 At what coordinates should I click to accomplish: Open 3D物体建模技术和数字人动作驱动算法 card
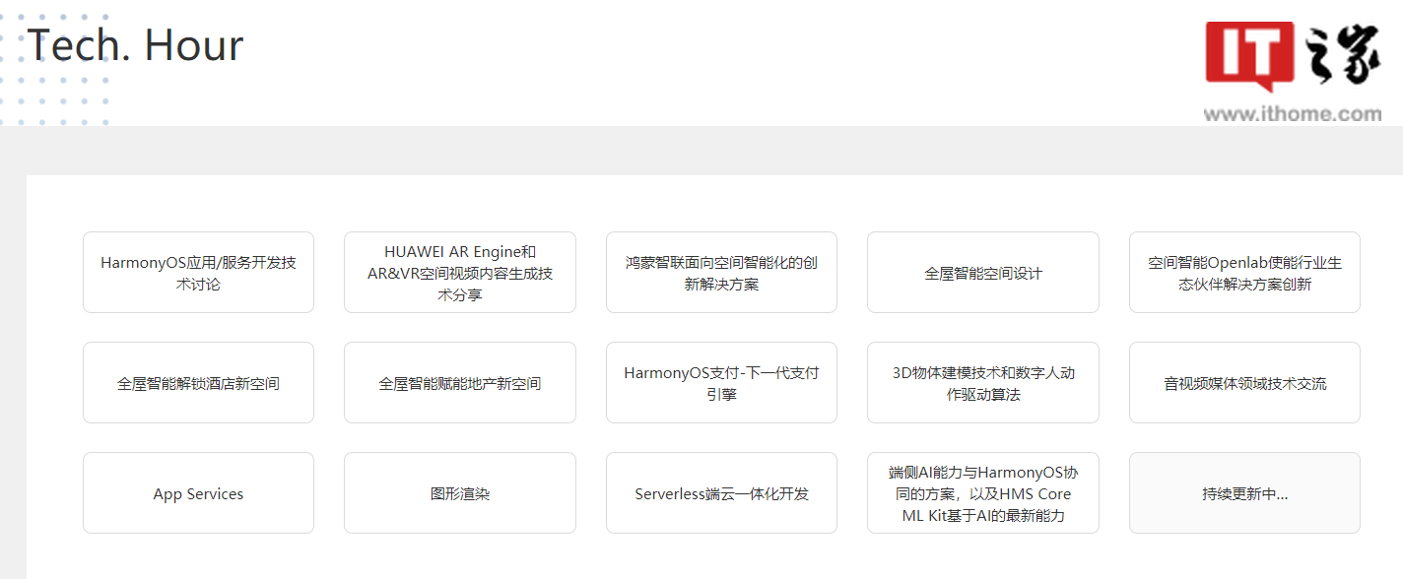(983, 383)
